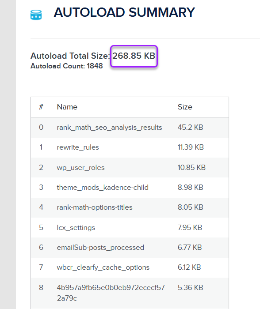Click the # column header
Image resolution: width=260 pixels, height=309 pixels.
pos(41,107)
